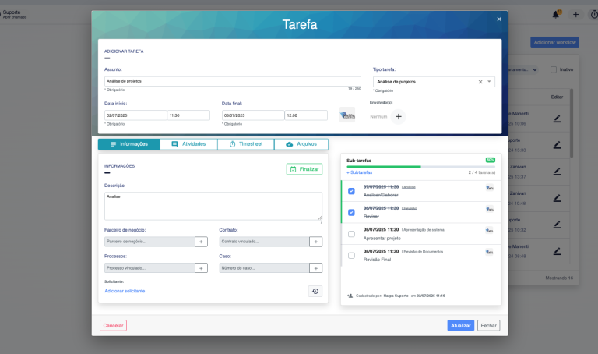Click the Contrato vinculado field
The height and width of the screenshot is (354, 598).
click(264, 242)
